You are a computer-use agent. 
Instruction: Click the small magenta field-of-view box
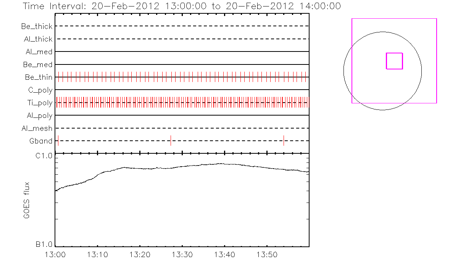click(x=394, y=61)
